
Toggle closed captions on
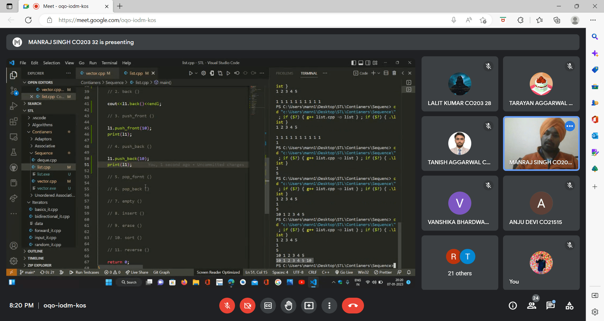pos(268,305)
